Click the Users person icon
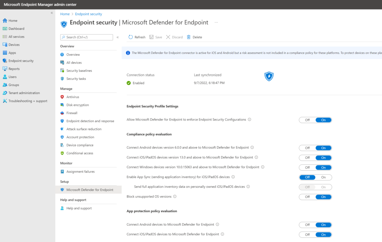Screen dimensions: 382x242 [x=5, y=77]
